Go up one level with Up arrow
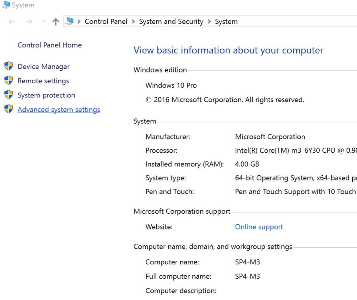The image size is (357, 300). [x=56, y=22]
